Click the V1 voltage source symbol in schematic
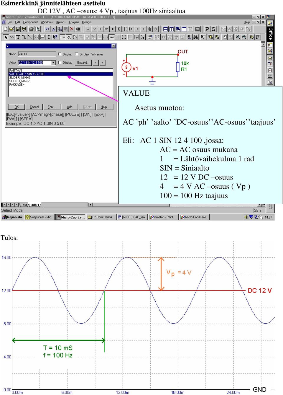This screenshot has width=283, height=395. pos(126,67)
